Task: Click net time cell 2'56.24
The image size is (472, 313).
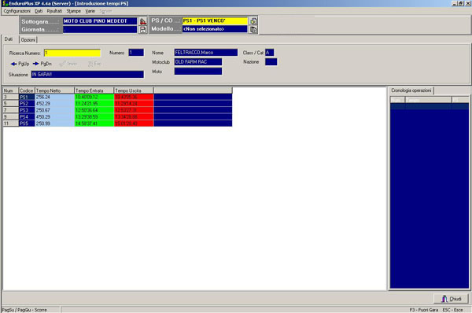Action: (54, 98)
